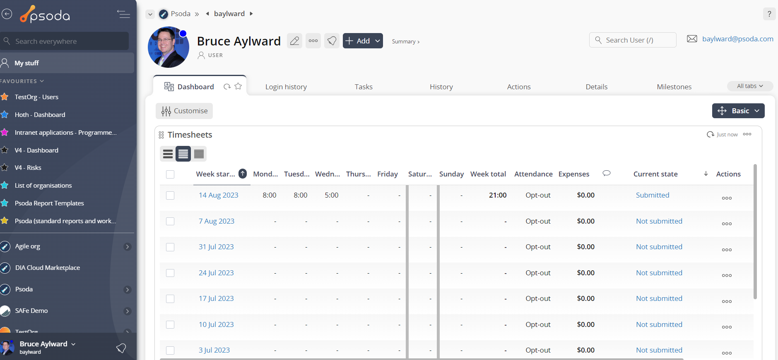Refresh the Dashboard tab with the reload icon
778x360 pixels.
(227, 86)
